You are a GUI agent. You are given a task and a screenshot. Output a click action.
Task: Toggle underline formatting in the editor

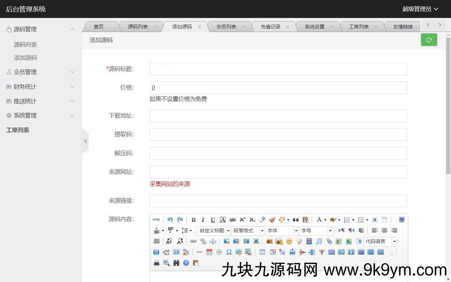(x=213, y=220)
